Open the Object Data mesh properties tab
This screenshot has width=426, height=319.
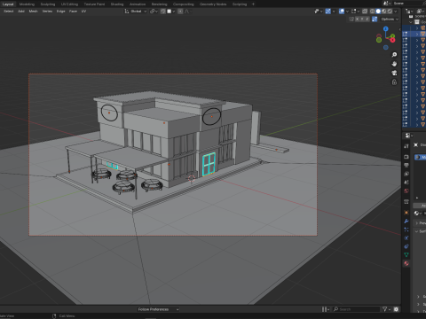point(406,254)
